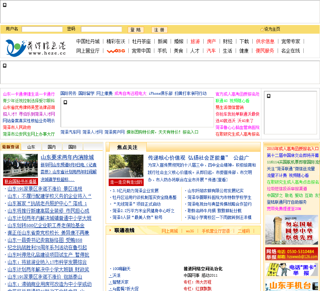Open 新闻 navigation item
The height and width of the screenshot is (291, 320).
(x=162, y=41)
